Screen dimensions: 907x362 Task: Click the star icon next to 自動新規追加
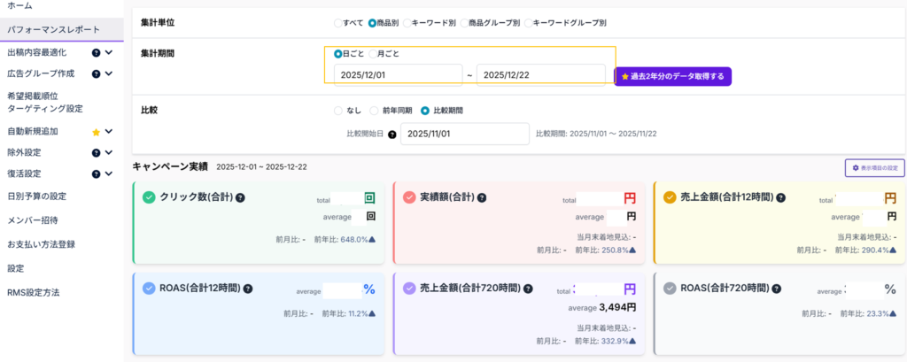pyautogui.click(x=96, y=132)
